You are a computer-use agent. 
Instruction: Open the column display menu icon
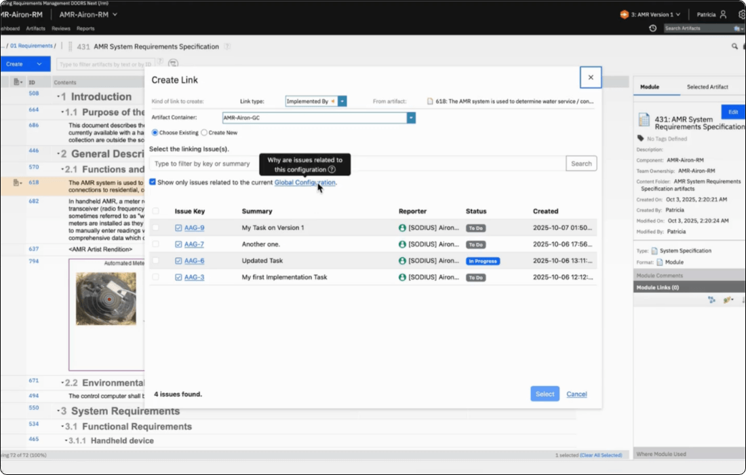18,82
